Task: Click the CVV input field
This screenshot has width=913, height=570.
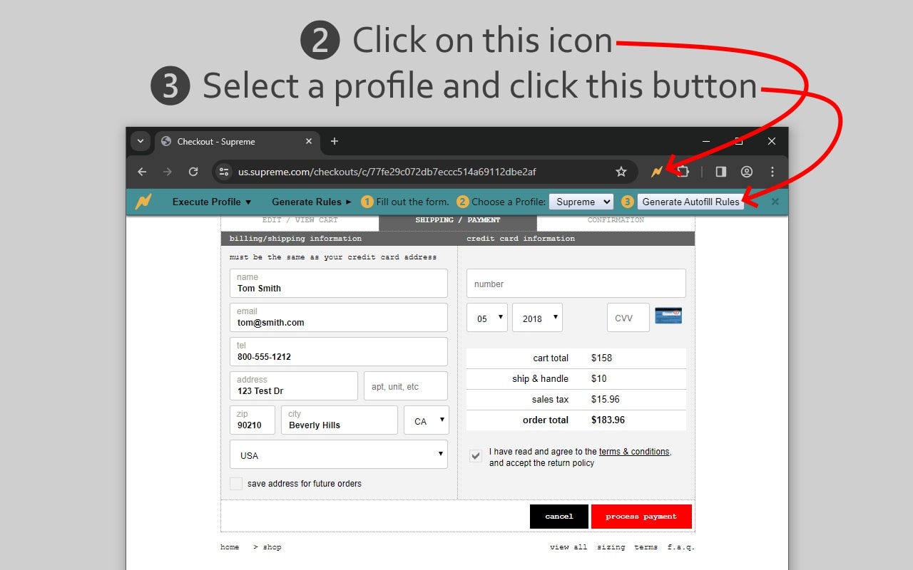Action: point(628,317)
